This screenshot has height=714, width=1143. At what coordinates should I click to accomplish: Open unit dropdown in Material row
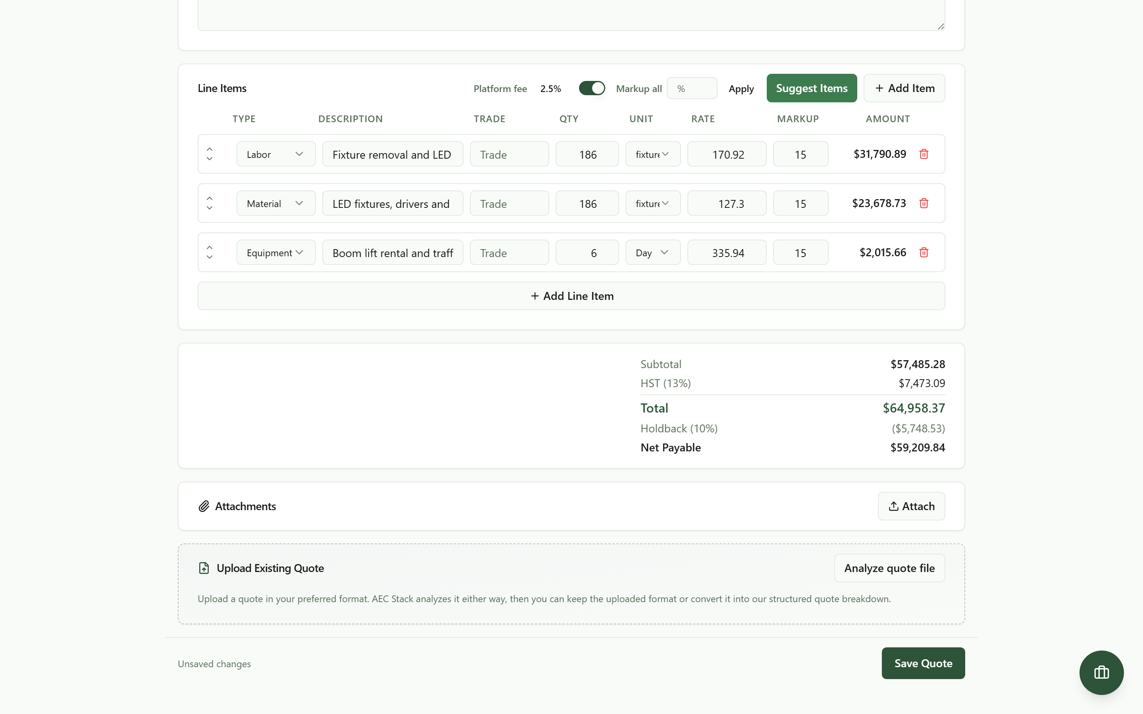tap(653, 203)
